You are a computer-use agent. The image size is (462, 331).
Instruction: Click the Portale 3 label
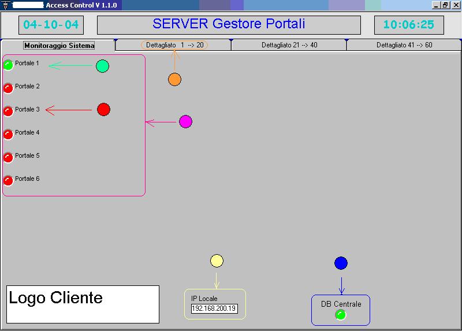coord(27,109)
